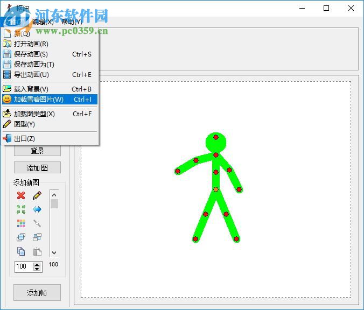The image size is (364, 310).
Task: Click the green center figure arrows icon
Action: tap(21, 209)
